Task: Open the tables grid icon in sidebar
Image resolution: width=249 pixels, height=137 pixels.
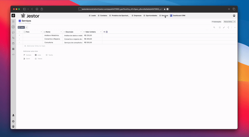Action: click(x=13, y=49)
